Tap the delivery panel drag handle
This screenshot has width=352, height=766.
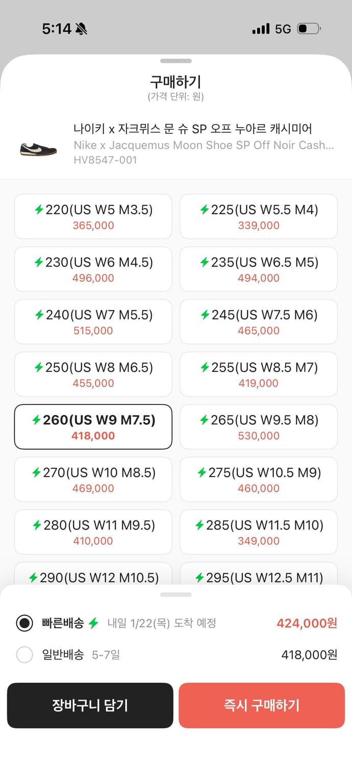coord(175,594)
